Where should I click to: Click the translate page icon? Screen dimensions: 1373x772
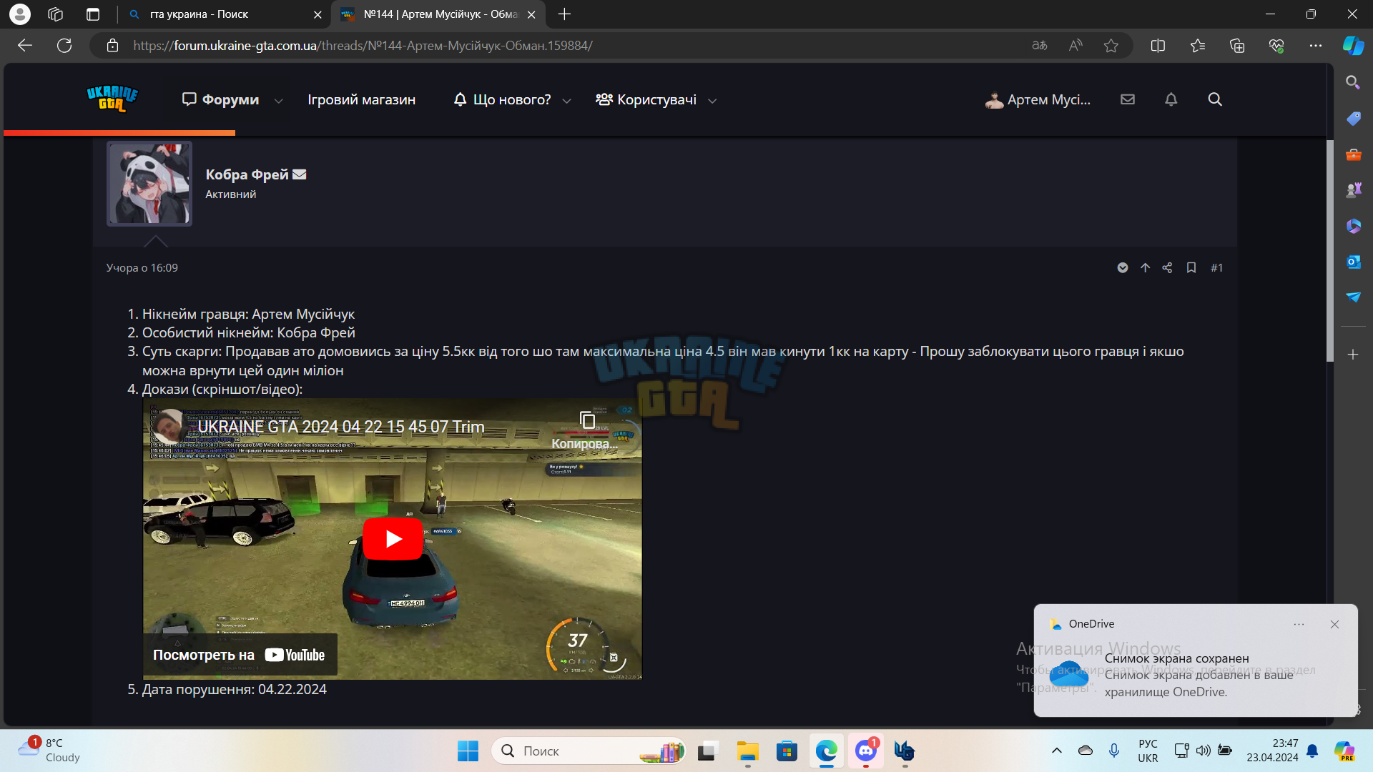point(1040,46)
